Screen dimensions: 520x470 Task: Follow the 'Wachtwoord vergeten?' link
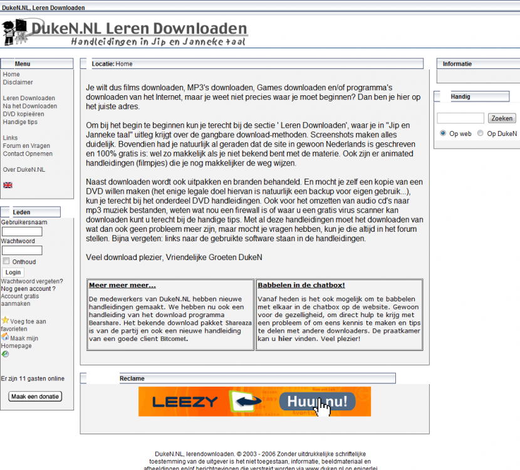click(x=31, y=281)
